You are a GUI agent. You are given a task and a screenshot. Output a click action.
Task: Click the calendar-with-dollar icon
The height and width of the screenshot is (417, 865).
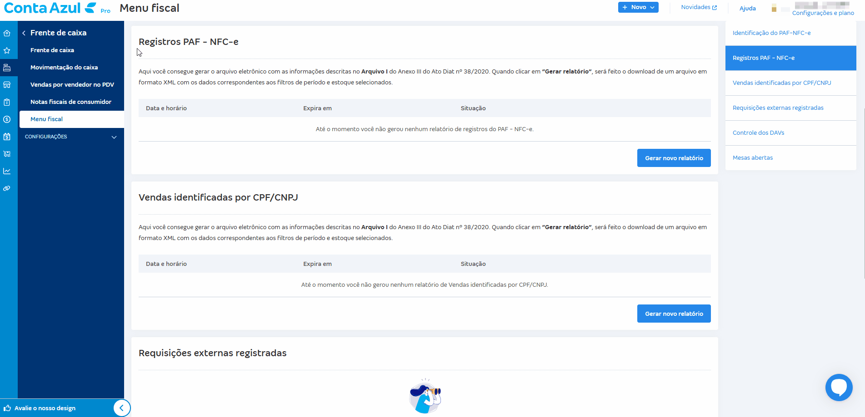(x=8, y=136)
